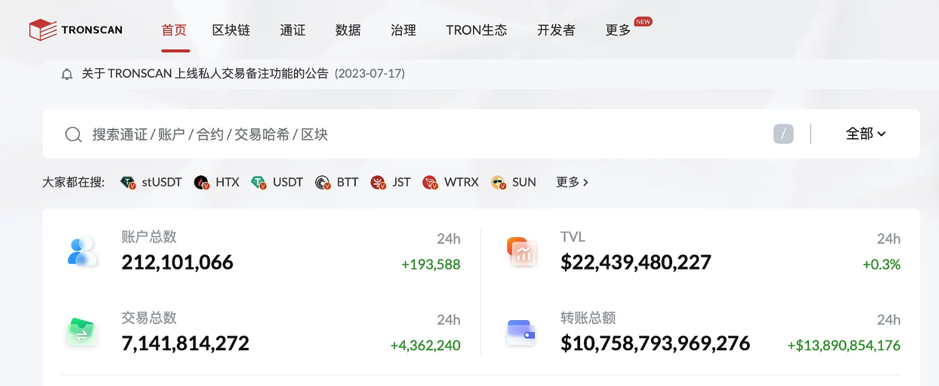Click the search magnifier icon
Viewport: 939px width, 386px height.
click(x=74, y=135)
